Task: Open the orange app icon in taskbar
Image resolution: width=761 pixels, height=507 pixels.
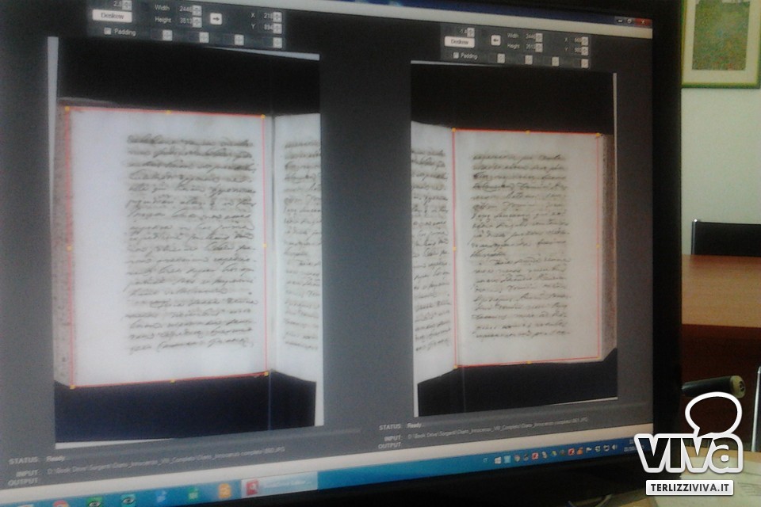Action: click(x=224, y=490)
